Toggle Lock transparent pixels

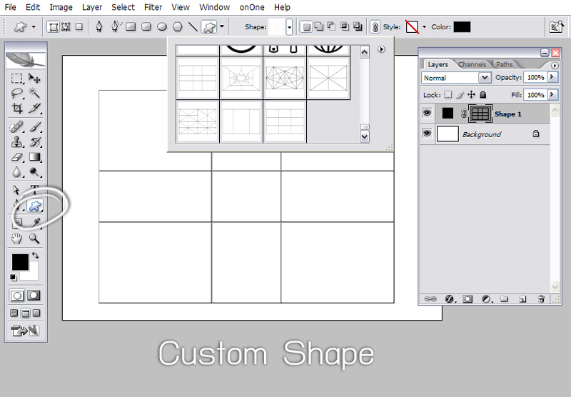(x=448, y=95)
